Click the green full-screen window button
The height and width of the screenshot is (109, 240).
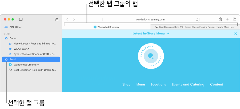coord(13,19)
